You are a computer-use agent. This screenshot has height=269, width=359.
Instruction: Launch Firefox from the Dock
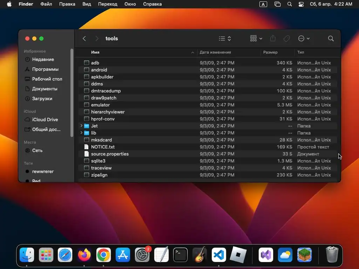84,255
